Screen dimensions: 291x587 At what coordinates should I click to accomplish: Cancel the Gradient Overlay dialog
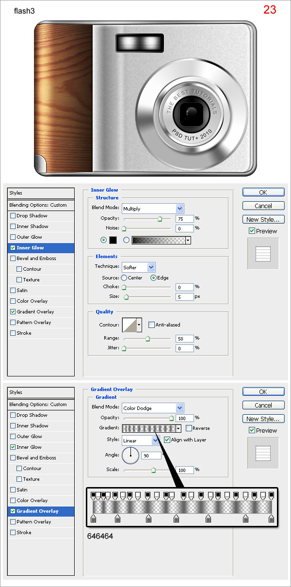click(263, 405)
